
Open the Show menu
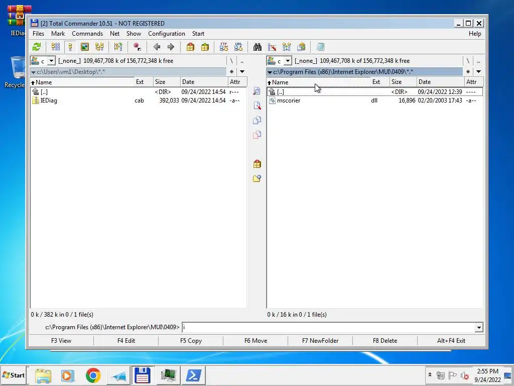pos(134,34)
